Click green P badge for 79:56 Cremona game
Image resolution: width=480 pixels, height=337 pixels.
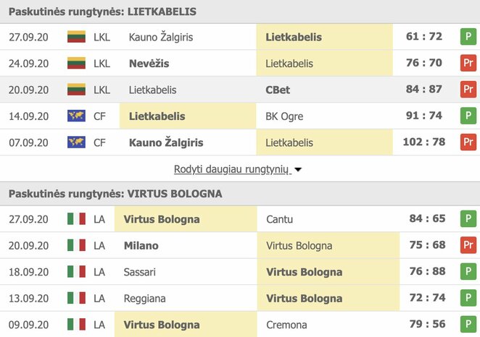tap(468, 325)
